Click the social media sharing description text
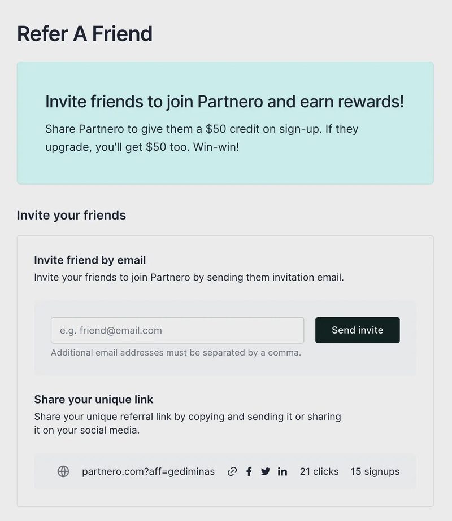The image size is (452, 521). [x=188, y=423]
